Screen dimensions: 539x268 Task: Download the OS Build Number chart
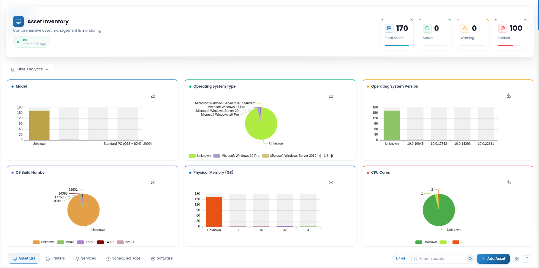click(153, 182)
